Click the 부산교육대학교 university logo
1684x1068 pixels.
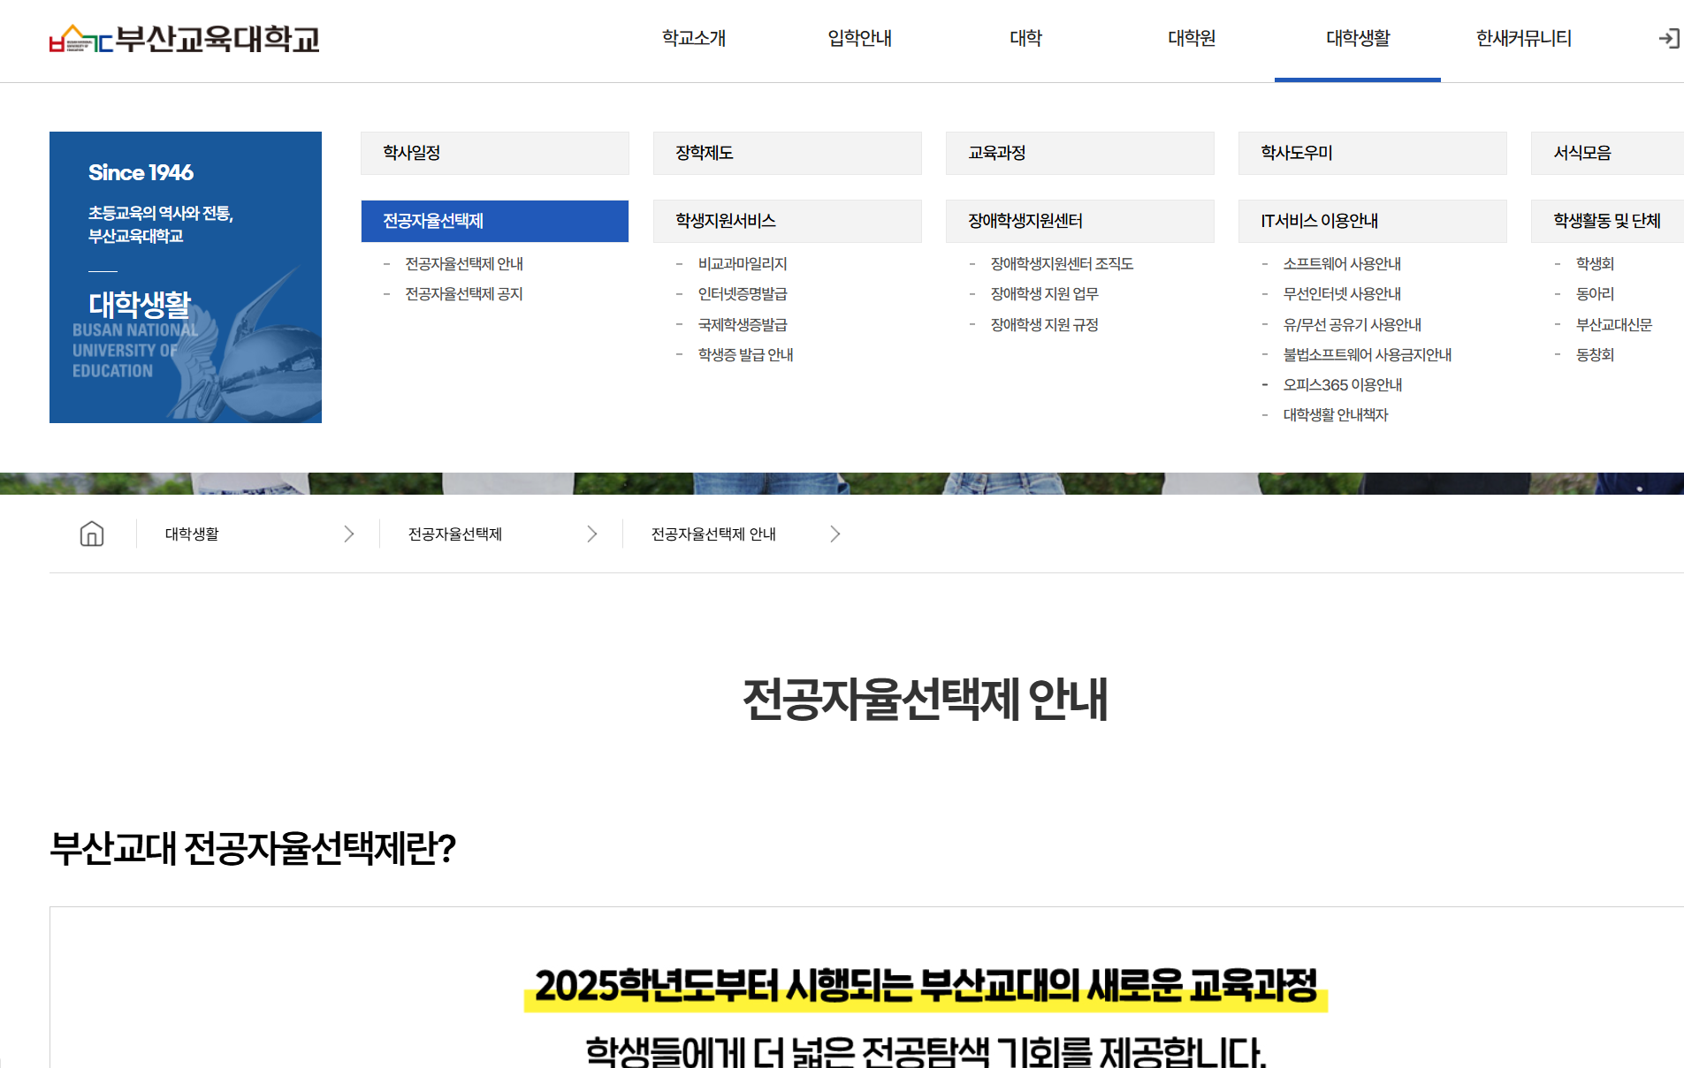click(186, 39)
